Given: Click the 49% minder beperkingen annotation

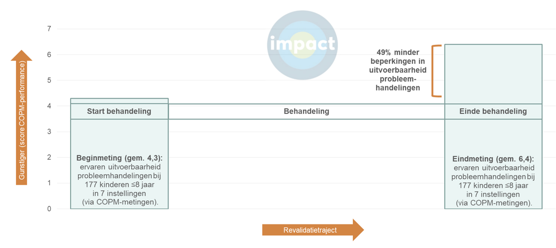Looking at the screenshot, I should [x=398, y=70].
